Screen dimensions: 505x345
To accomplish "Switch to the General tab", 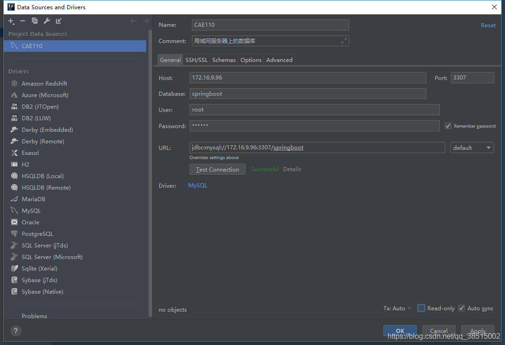I will (x=170, y=60).
